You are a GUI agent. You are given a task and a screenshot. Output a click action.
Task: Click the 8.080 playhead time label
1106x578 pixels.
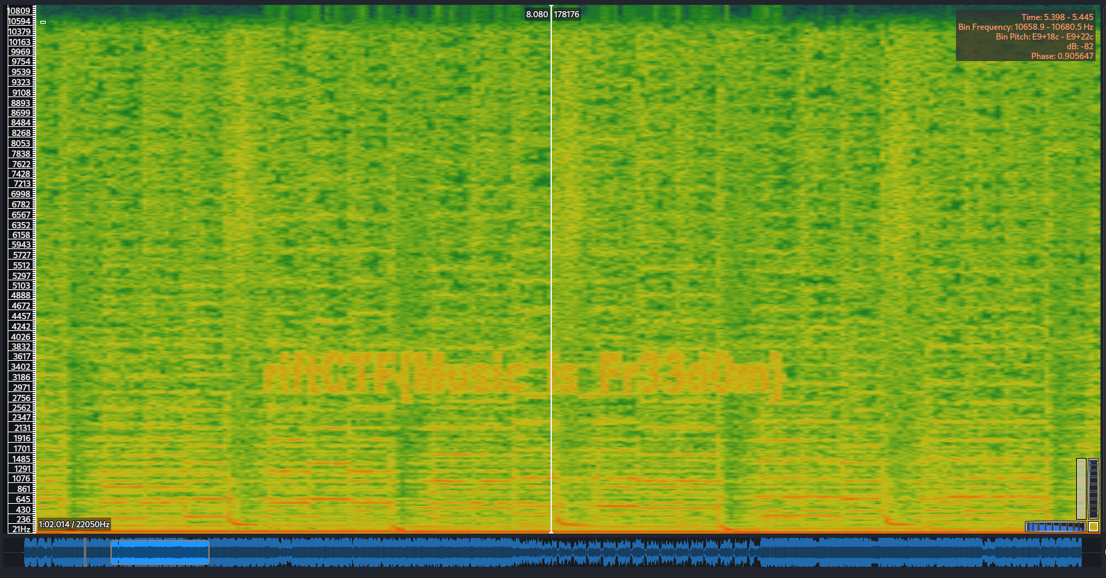click(537, 15)
